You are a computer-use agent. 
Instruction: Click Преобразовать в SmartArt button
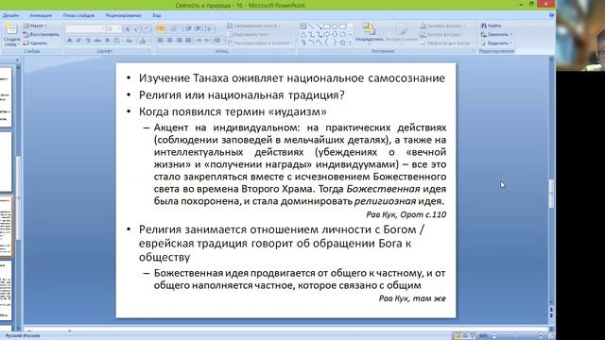tap(260, 43)
